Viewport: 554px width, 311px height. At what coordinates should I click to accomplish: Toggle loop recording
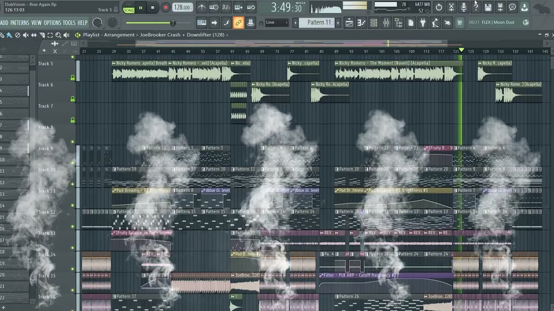pos(251,7)
